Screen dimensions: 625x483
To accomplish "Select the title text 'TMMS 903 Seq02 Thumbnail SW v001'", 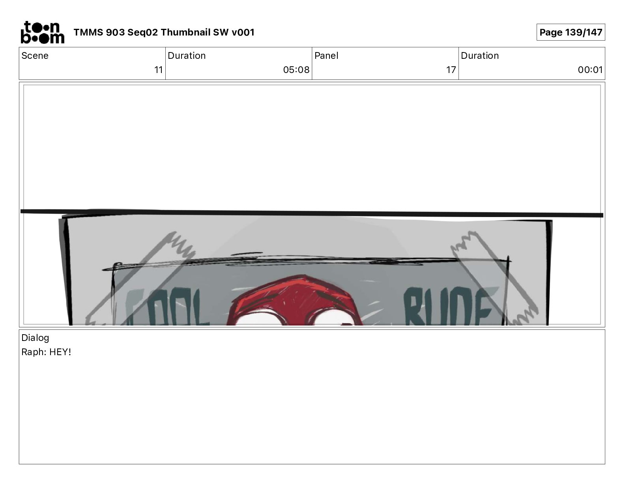I will click(164, 32).
